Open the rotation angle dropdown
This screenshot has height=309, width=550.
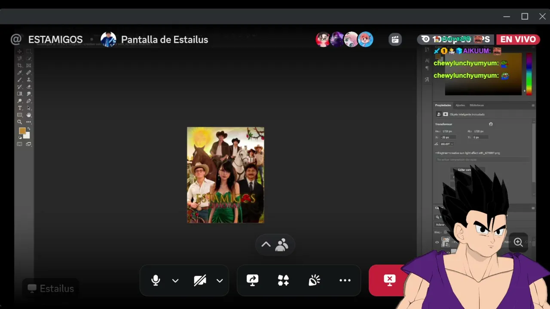pyautogui.click(x=452, y=144)
